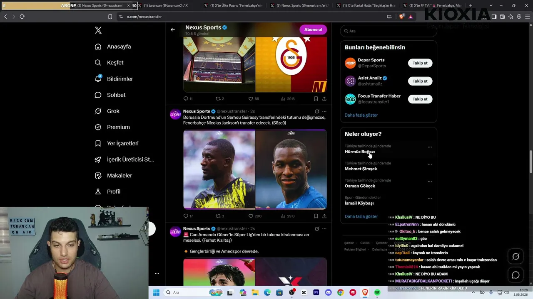Follow Depar Sports with Takip et
Viewport: 533px width, 299px height.
tap(420, 63)
